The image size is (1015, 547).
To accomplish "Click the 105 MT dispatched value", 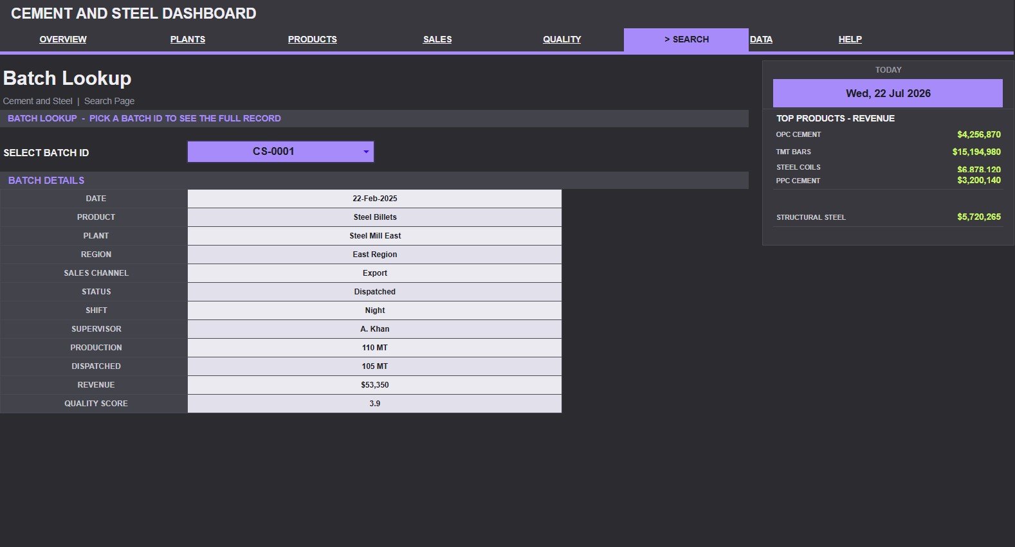I will 375,366.
